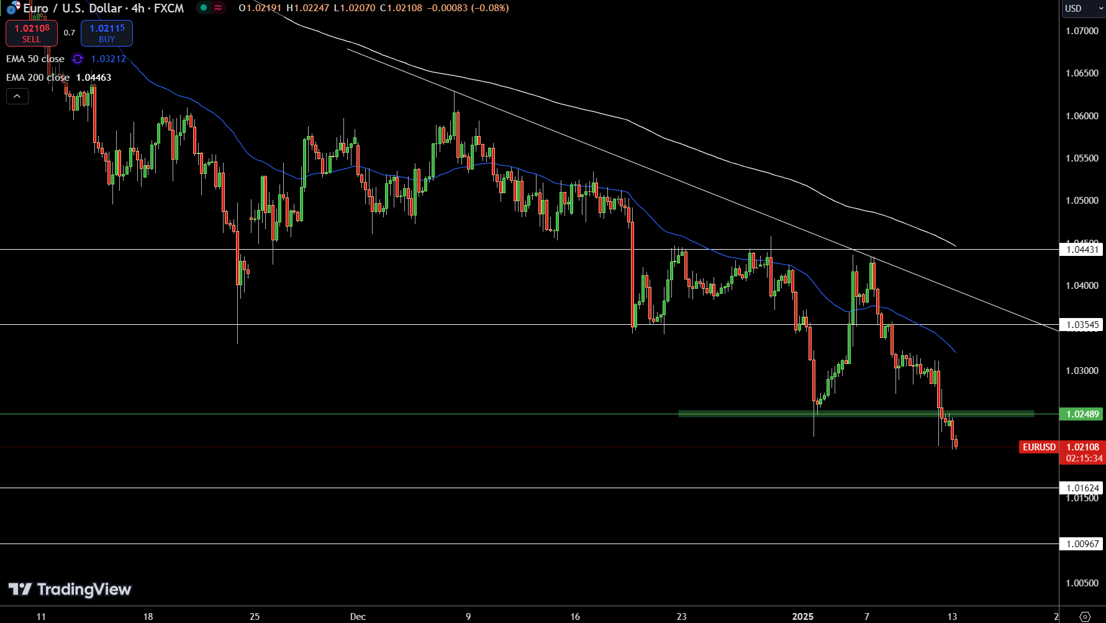Click the BUY 1.02115 button
The width and height of the screenshot is (1106, 623).
point(107,33)
